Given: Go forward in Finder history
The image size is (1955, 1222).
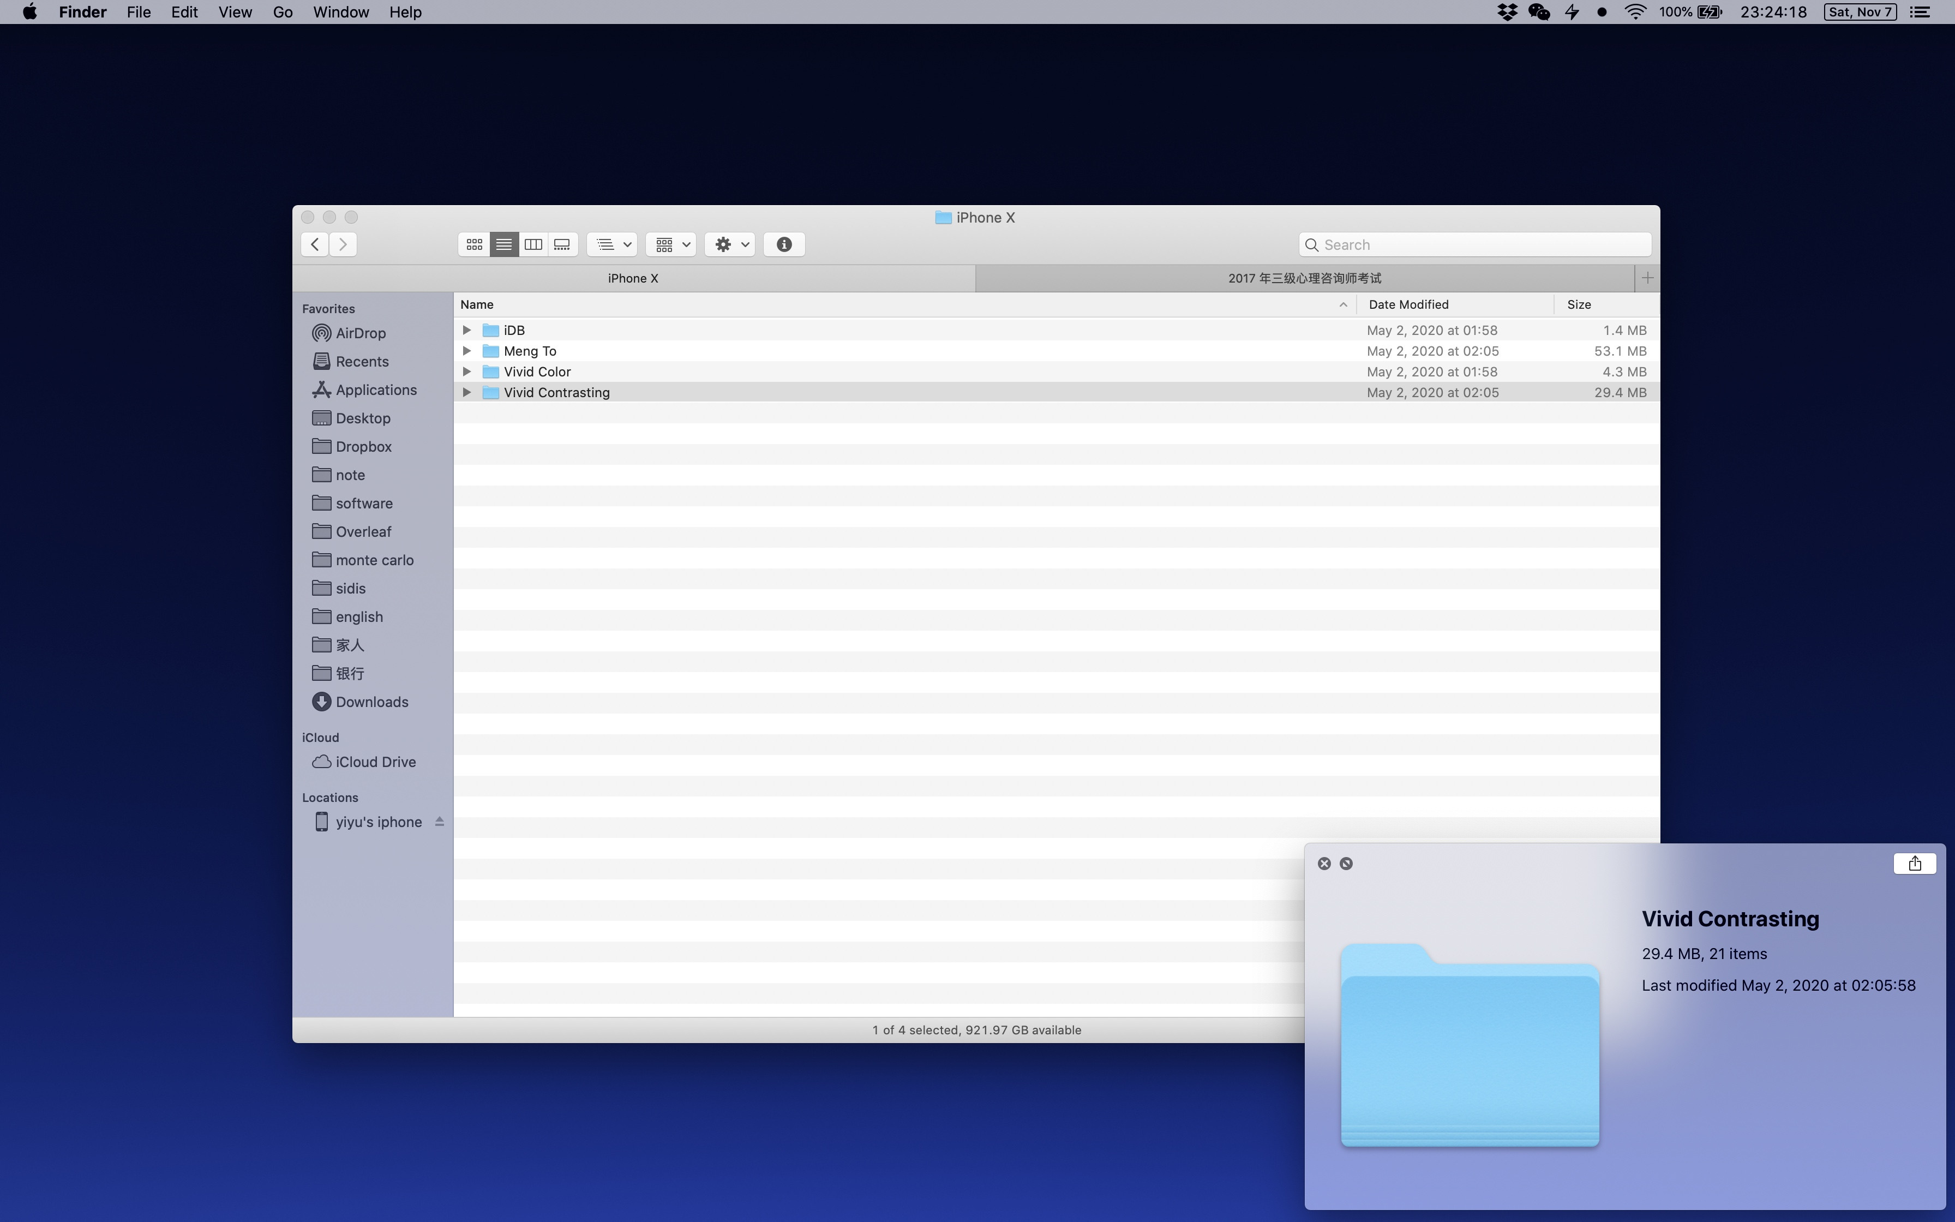Looking at the screenshot, I should pyautogui.click(x=343, y=244).
